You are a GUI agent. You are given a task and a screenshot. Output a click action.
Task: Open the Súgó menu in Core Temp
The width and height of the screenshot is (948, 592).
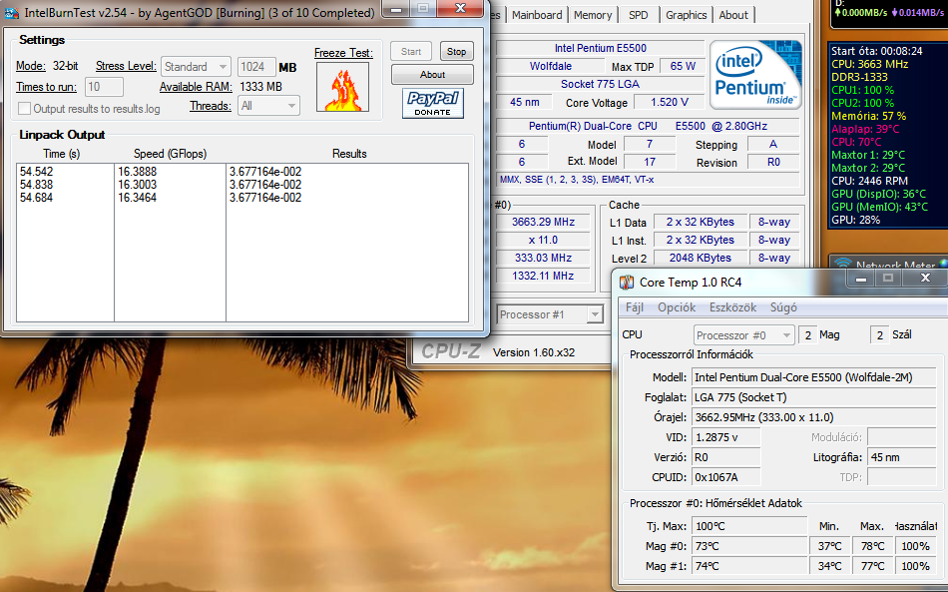783,307
